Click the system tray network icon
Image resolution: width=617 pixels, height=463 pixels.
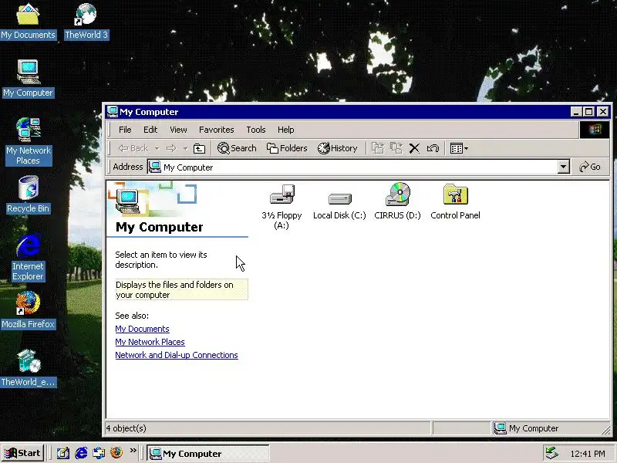[x=552, y=454]
